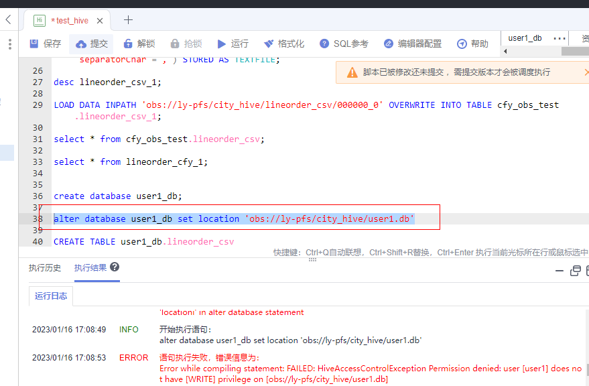Click the save floppy disk icon
Image resolution: width=589 pixels, height=386 pixels.
(34, 44)
